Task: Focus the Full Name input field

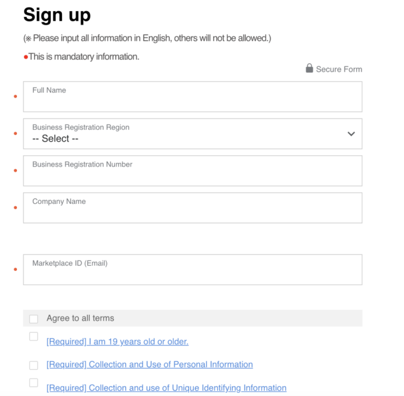Action: click(x=193, y=97)
